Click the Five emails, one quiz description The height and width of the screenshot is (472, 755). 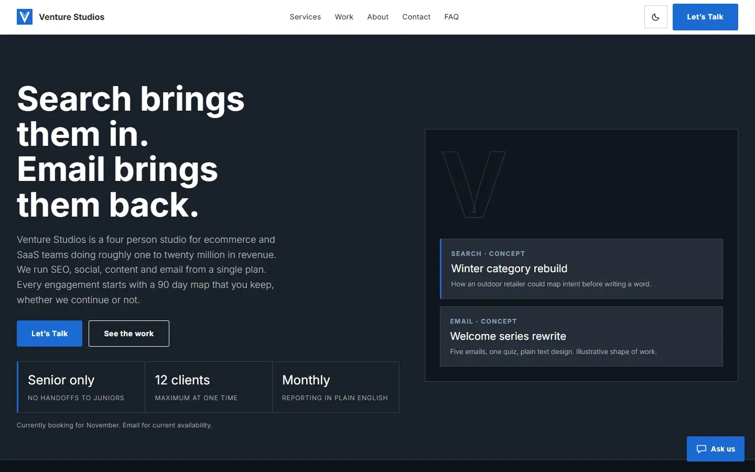point(553,351)
